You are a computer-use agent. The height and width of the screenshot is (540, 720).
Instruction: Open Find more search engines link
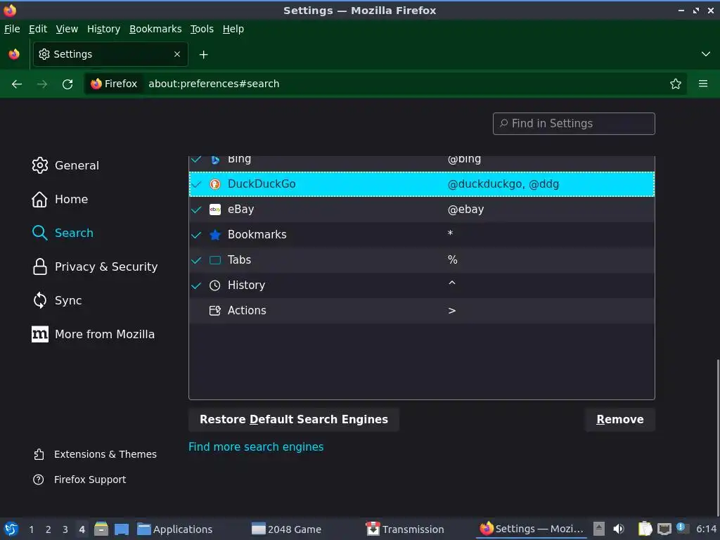tap(256, 447)
